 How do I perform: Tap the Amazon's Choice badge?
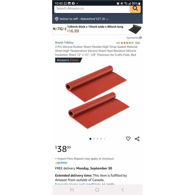[x=68, y=60]
